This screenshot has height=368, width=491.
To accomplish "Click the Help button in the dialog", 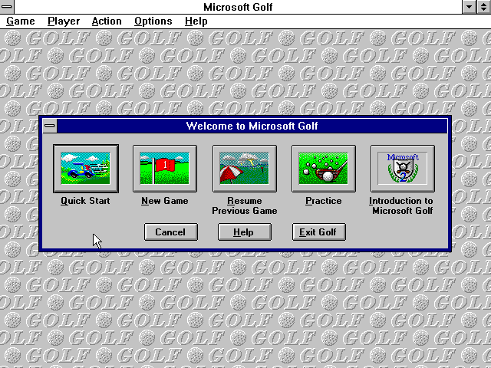I will (244, 232).
